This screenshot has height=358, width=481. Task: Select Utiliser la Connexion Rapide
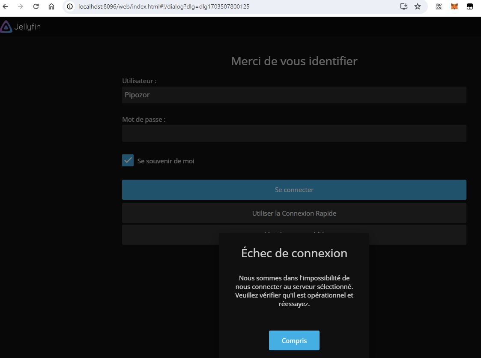[294, 213]
